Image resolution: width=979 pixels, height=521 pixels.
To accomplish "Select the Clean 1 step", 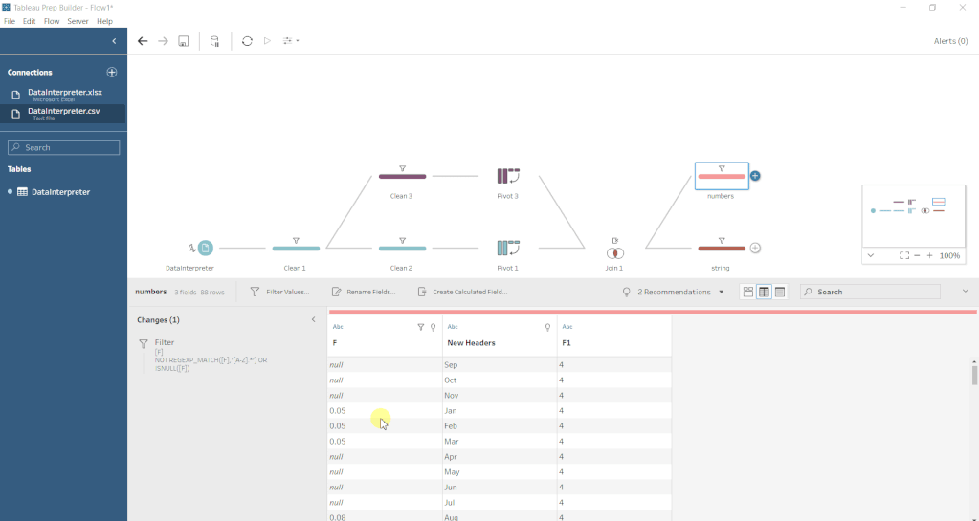I will point(296,249).
